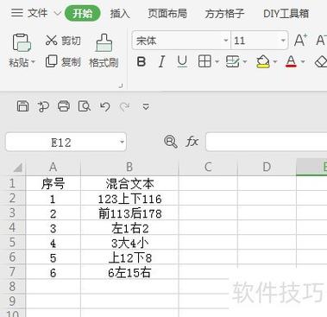The width and height of the screenshot is (327, 317).
Task: Open the insert function fx button
Action: [x=192, y=142]
